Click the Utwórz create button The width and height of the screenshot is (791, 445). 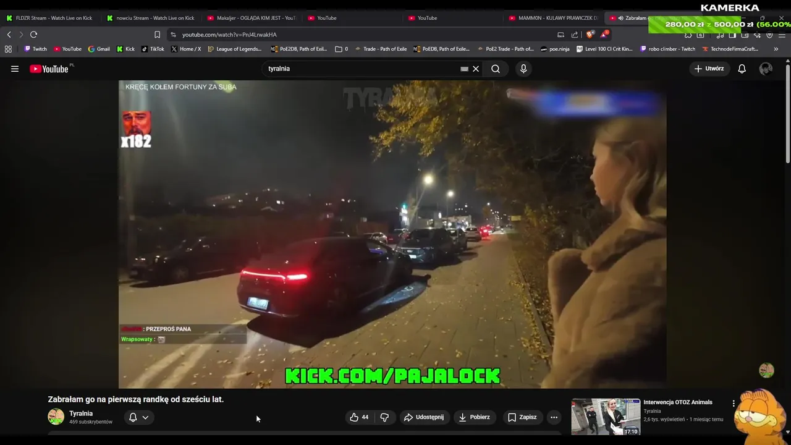(709, 69)
